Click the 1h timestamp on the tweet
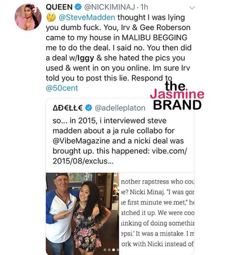Screen dimensions: 225x255 point(144,7)
